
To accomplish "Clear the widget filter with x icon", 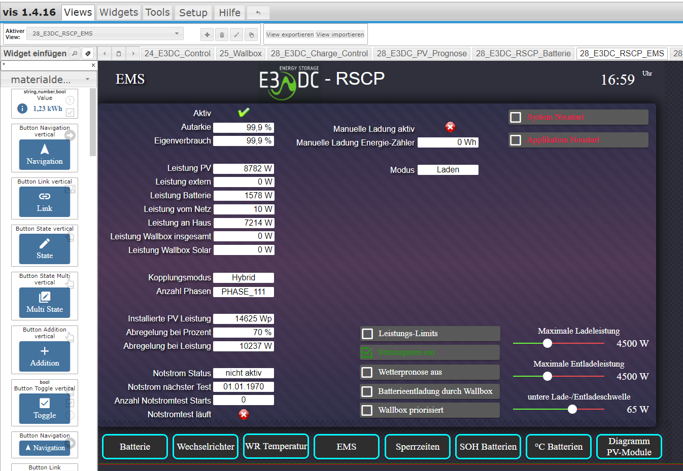I will click(x=93, y=65).
